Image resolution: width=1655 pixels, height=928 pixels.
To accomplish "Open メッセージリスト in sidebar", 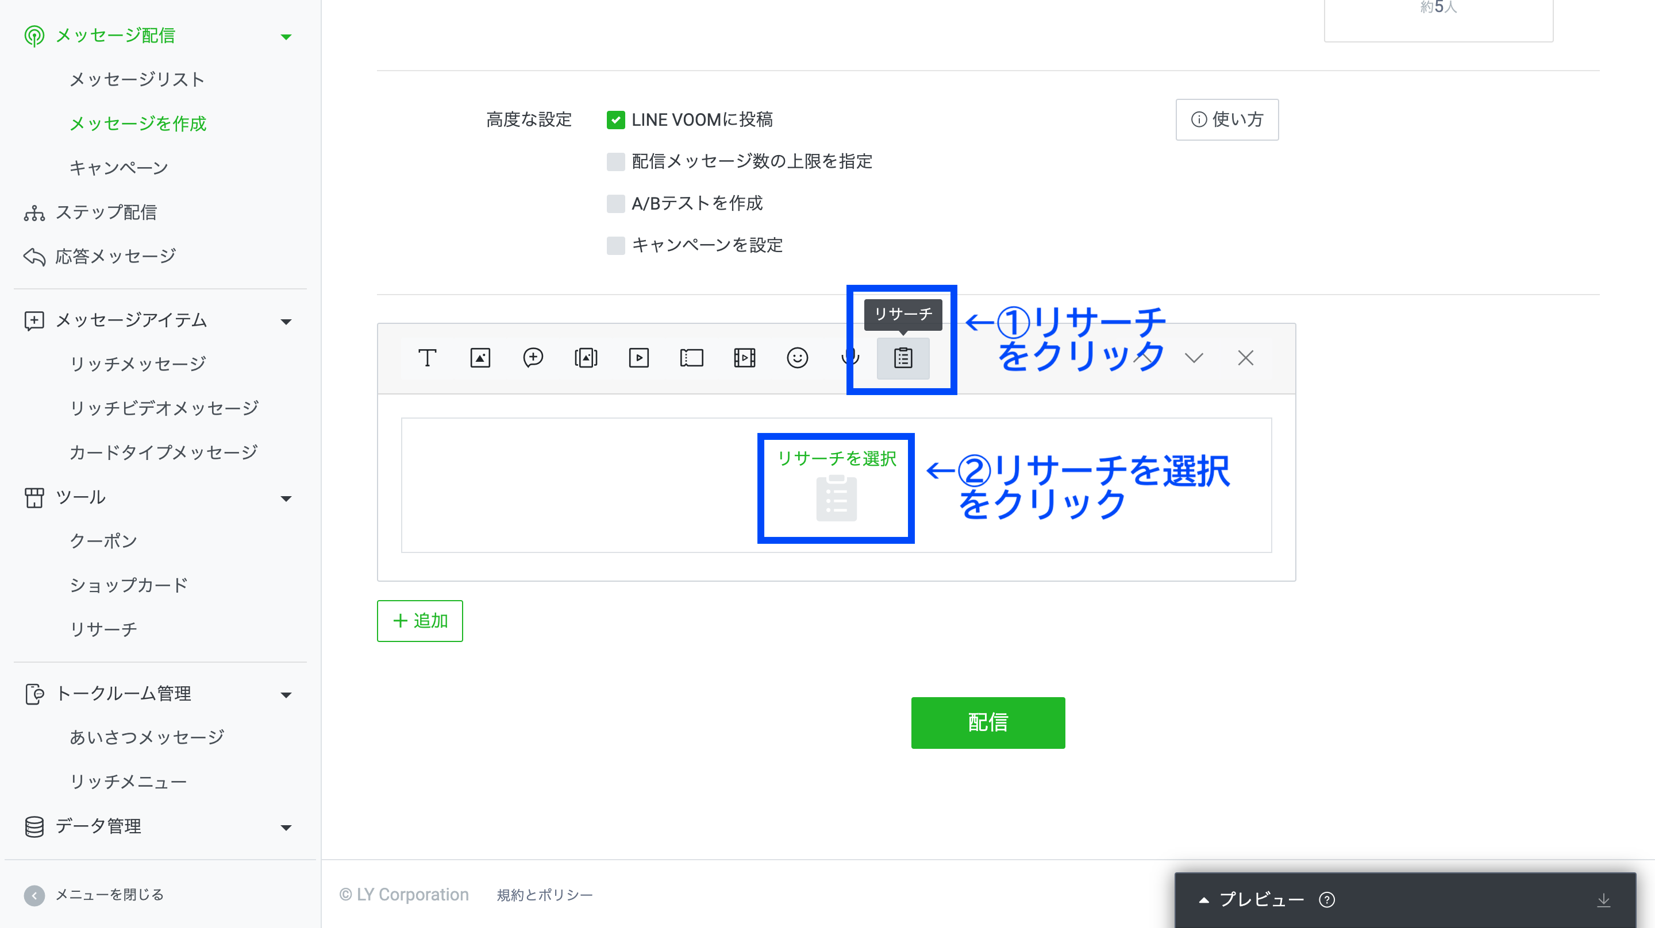I will click(x=137, y=79).
